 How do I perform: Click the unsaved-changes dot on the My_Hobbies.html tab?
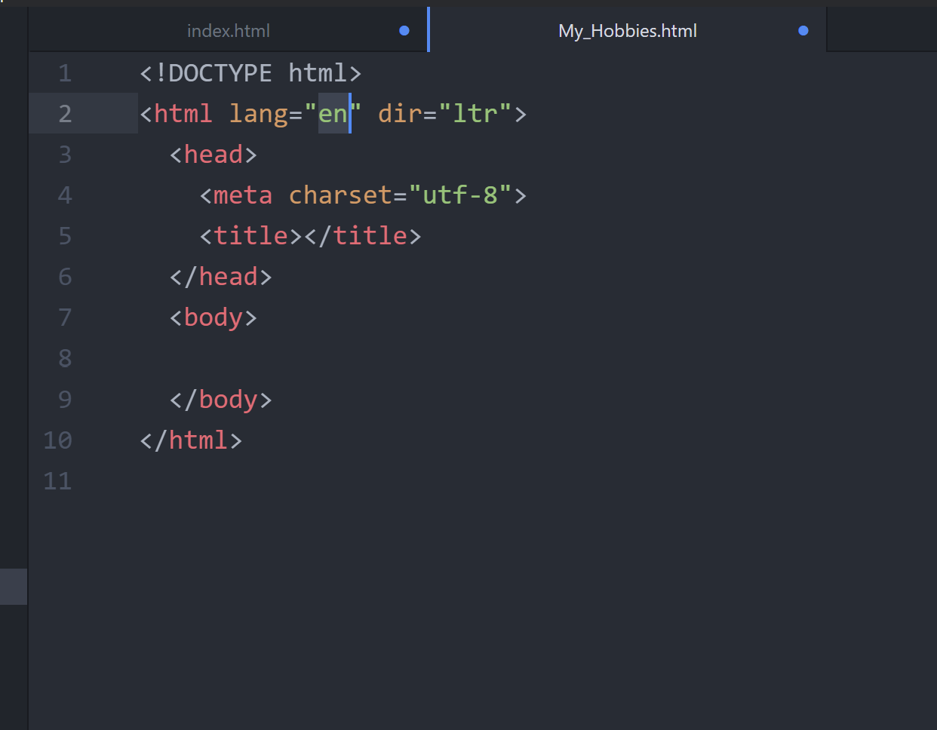click(x=803, y=30)
